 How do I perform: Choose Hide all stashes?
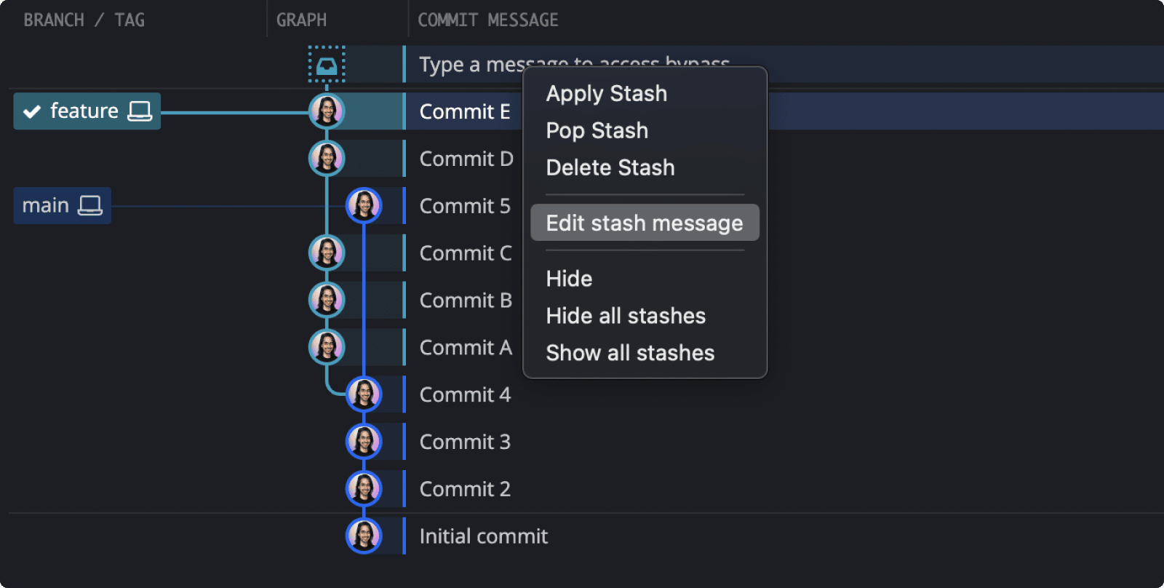(626, 316)
